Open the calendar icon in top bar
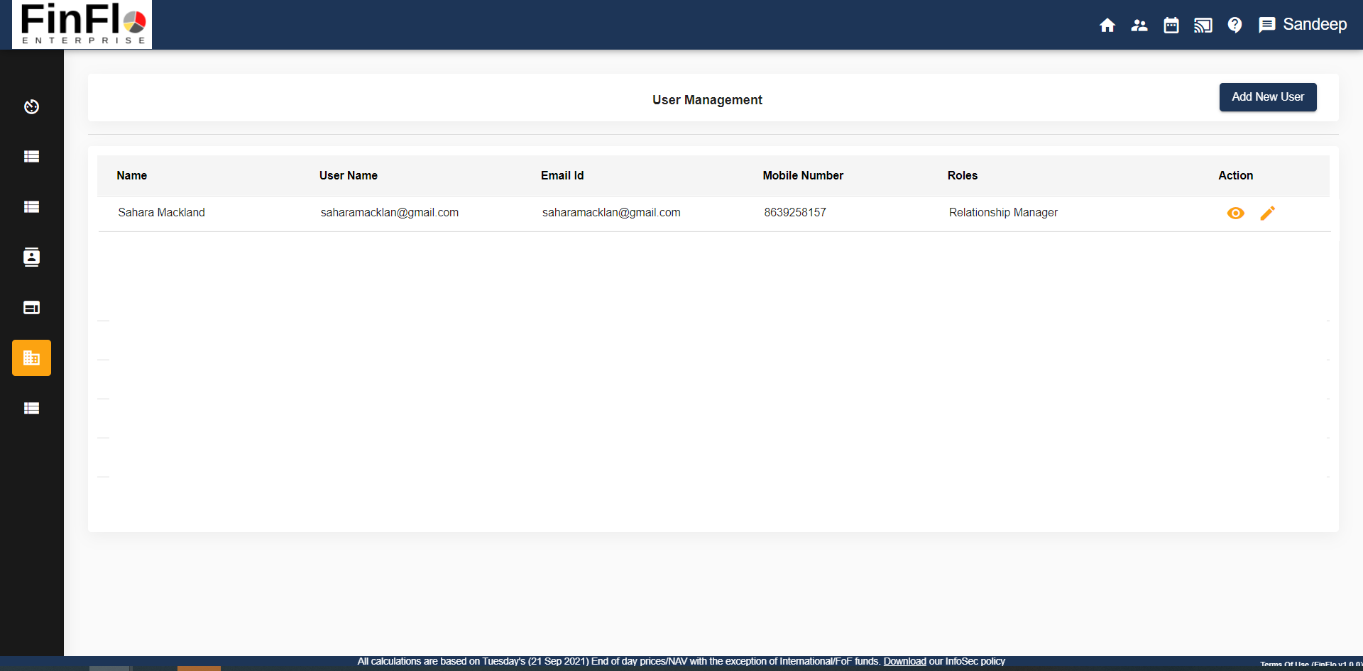The height and width of the screenshot is (671, 1363). coord(1171,26)
